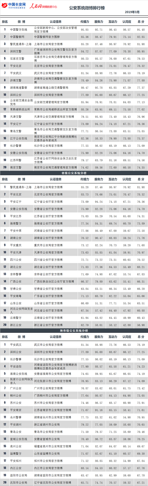Click the 认证信息 header in provincial table
Viewport: 148px width, 486px height.
click(56, 179)
